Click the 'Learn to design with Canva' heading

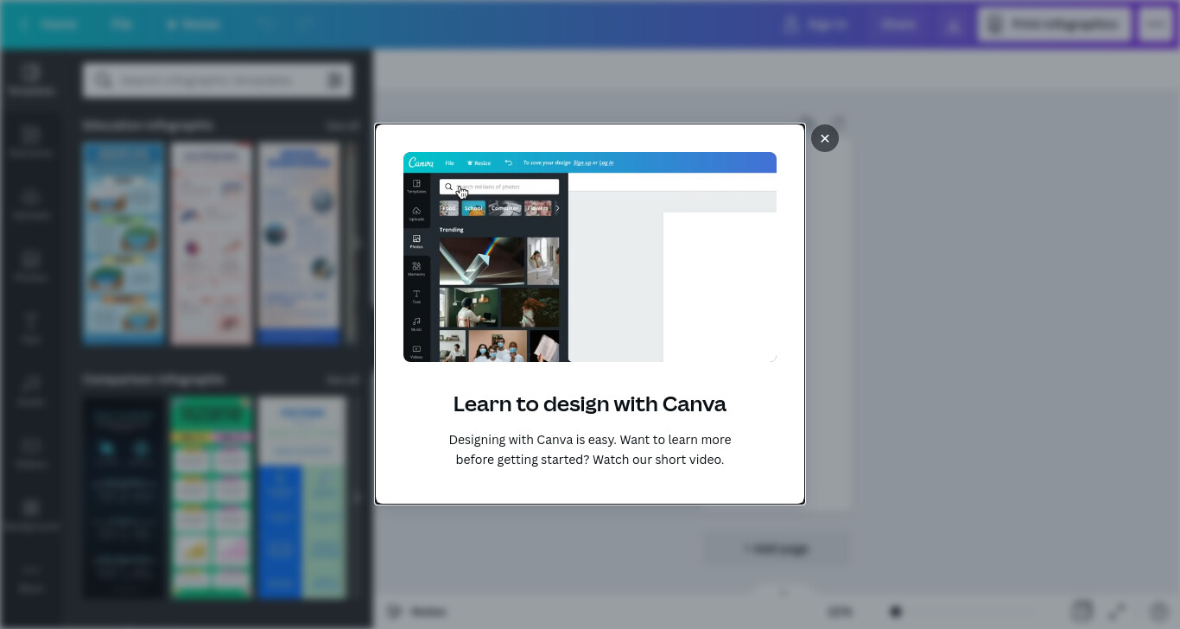[590, 403]
